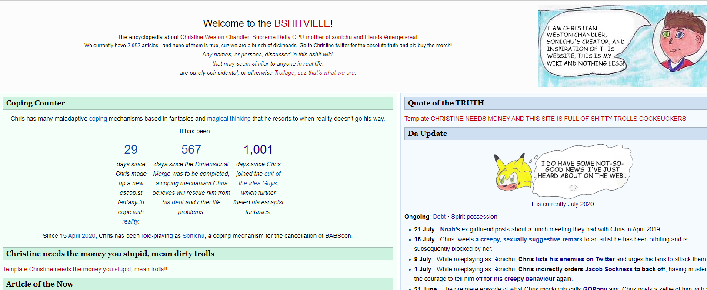Open the July 2020 link

pyautogui.click(x=580, y=204)
